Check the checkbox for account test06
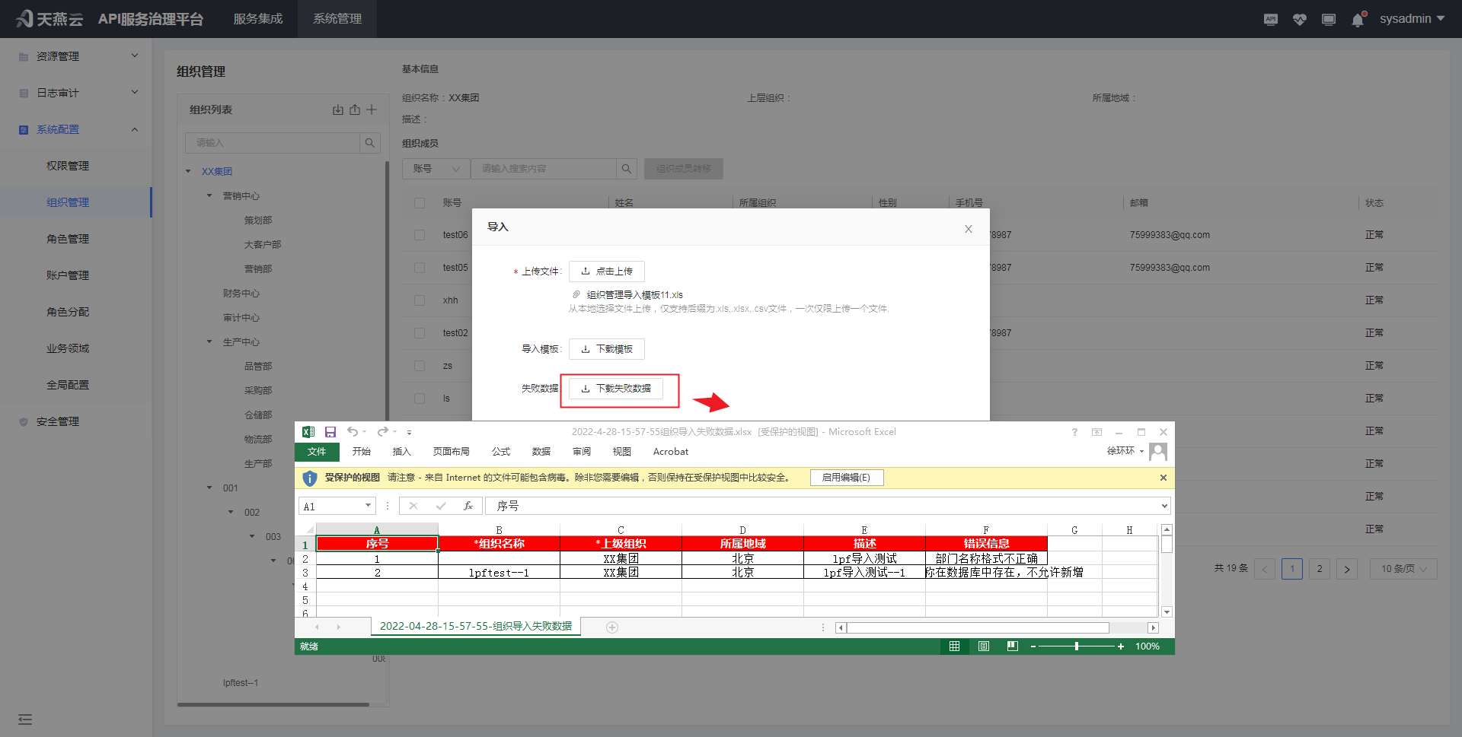Viewport: 1462px width, 737px height. click(x=420, y=235)
